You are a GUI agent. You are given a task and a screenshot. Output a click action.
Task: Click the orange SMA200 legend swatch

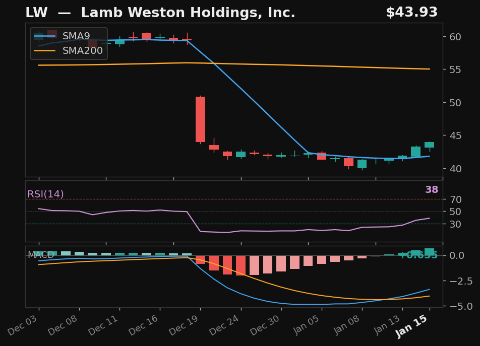click(x=45, y=50)
